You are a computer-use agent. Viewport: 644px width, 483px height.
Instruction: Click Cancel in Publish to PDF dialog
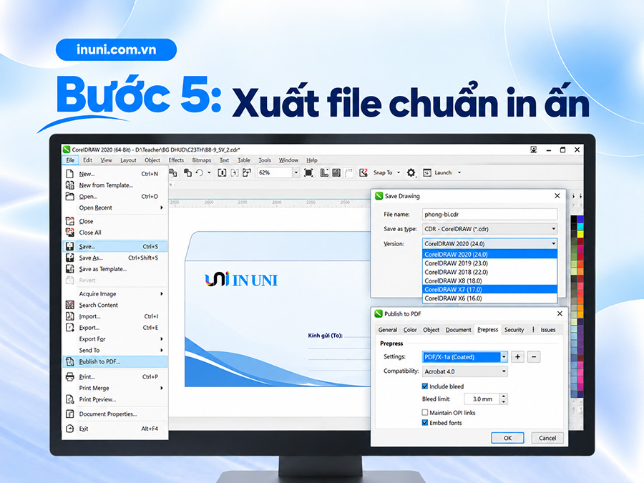pos(547,438)
